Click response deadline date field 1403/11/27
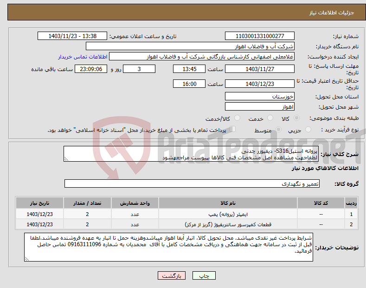 [260, 69]
